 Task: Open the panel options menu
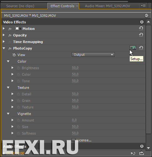pyautogui.click(x=143, y=5)
